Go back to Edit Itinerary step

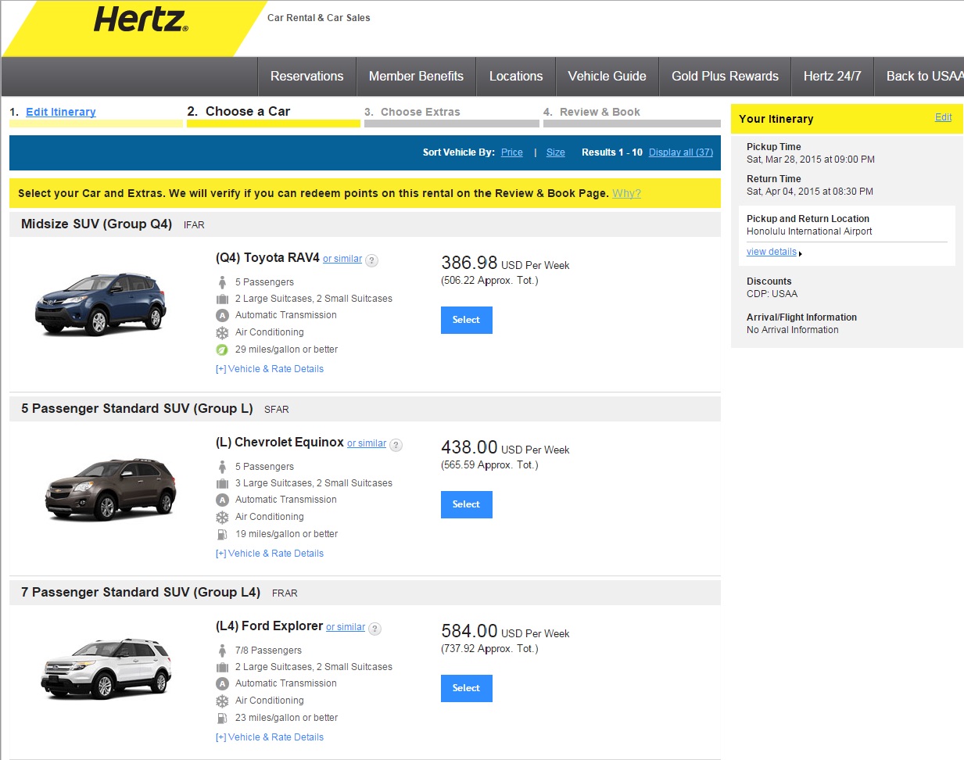(x=61, y=112)
